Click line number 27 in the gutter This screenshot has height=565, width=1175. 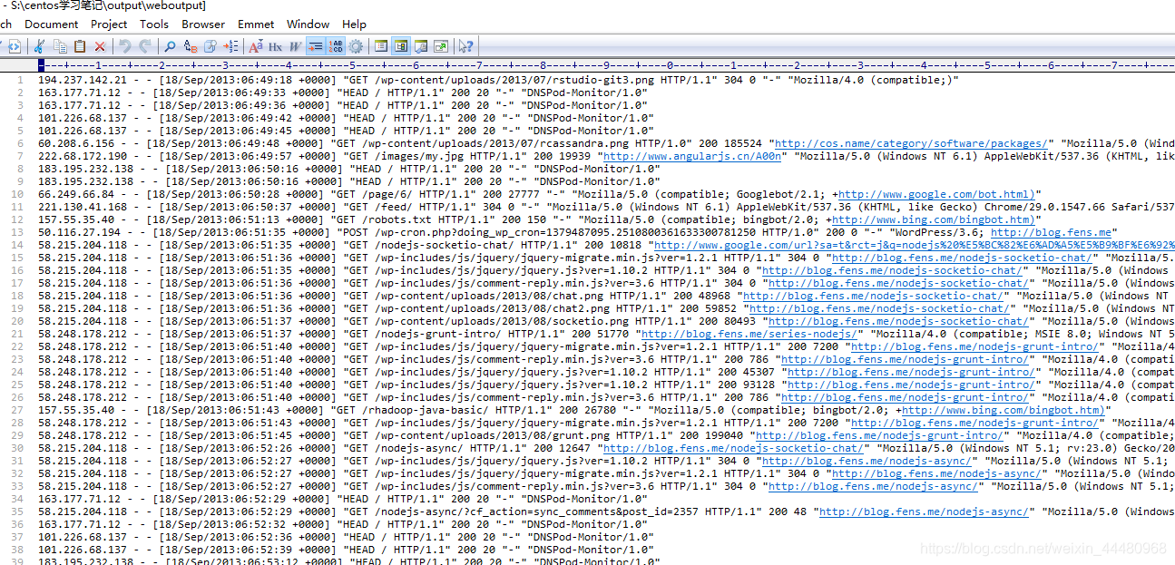tap(17, 410)
